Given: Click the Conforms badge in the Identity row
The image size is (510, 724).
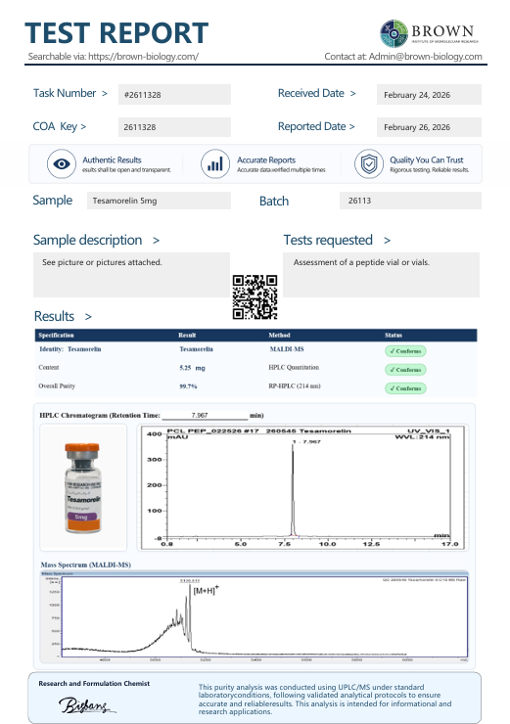Looking at the screenshot, I should coord(405,351).
